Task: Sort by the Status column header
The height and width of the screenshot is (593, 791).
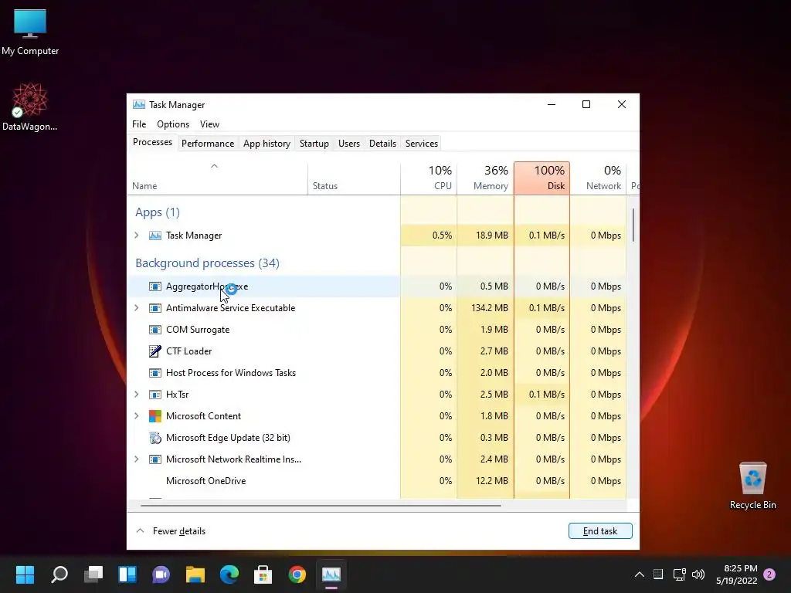Action: (x=354, y=178)
